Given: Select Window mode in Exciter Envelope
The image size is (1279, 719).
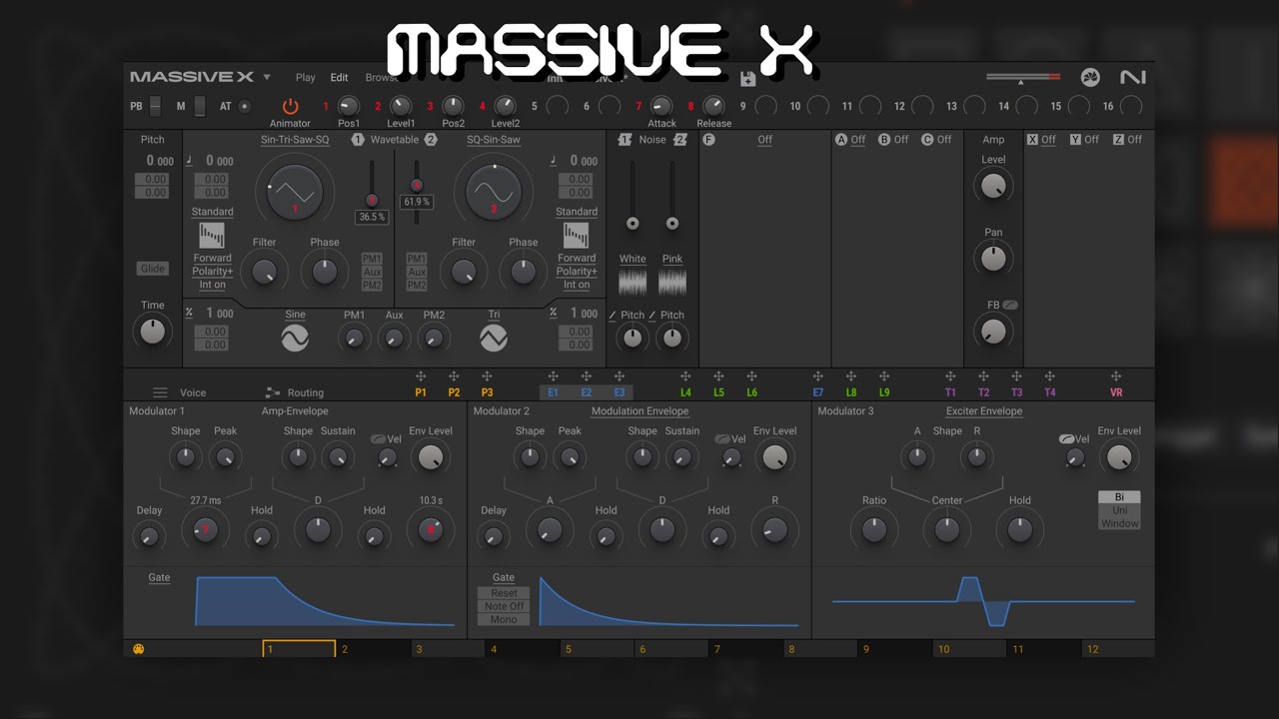Looking at the screenshot, I should pyautogui.click(x=1119, y=523).
